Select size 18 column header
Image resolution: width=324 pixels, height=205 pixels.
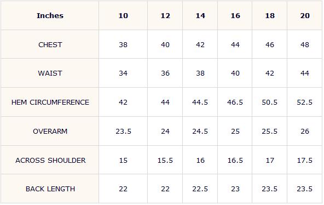pyautogui.click(x=270, y=16)
